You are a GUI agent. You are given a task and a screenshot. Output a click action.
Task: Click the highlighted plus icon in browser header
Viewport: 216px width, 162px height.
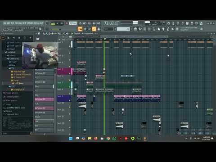point(3,38)
